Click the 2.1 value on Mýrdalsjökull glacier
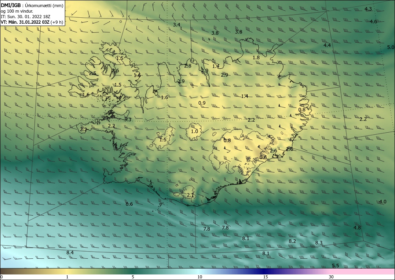The height and width of the screenshot is (280, 395). point(190,195)
